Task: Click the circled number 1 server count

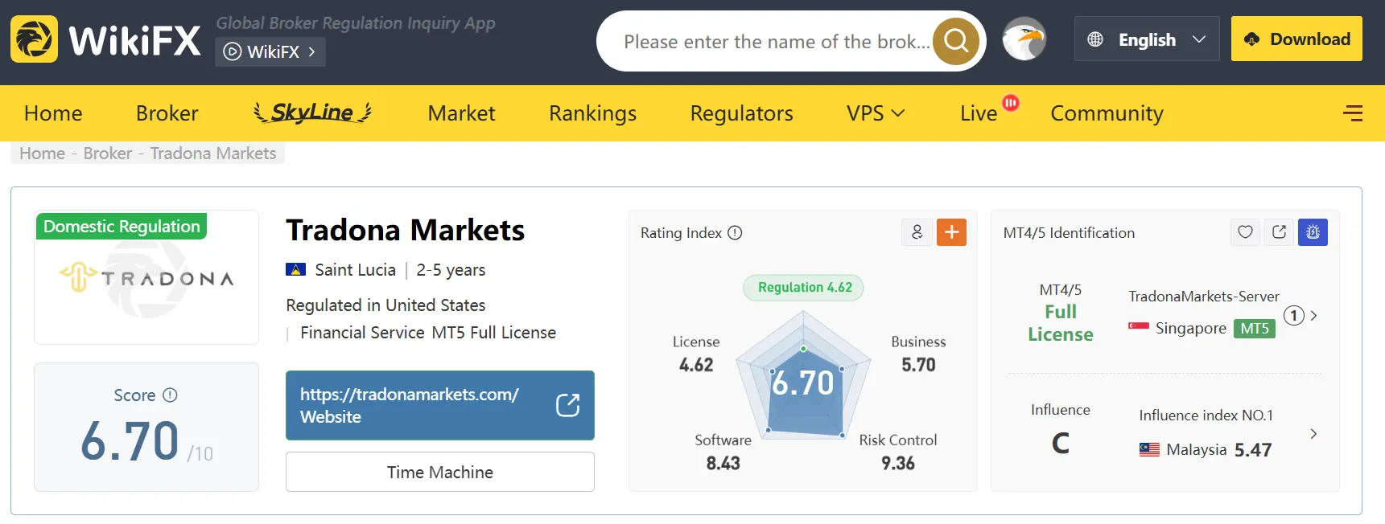Action: point(1293,316)
